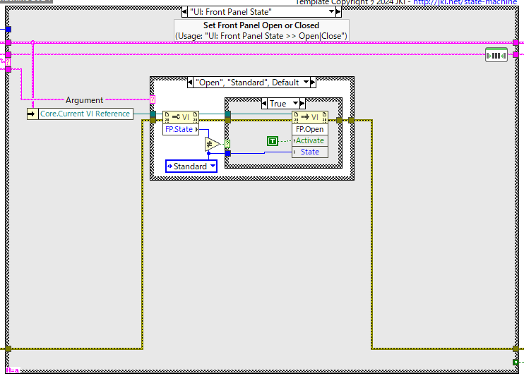Go to previous case of "Open", "Standard" structure

pos(190,83)
